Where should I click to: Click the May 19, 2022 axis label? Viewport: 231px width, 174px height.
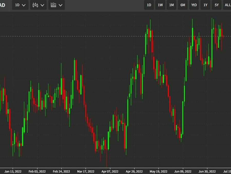point(158,171)
